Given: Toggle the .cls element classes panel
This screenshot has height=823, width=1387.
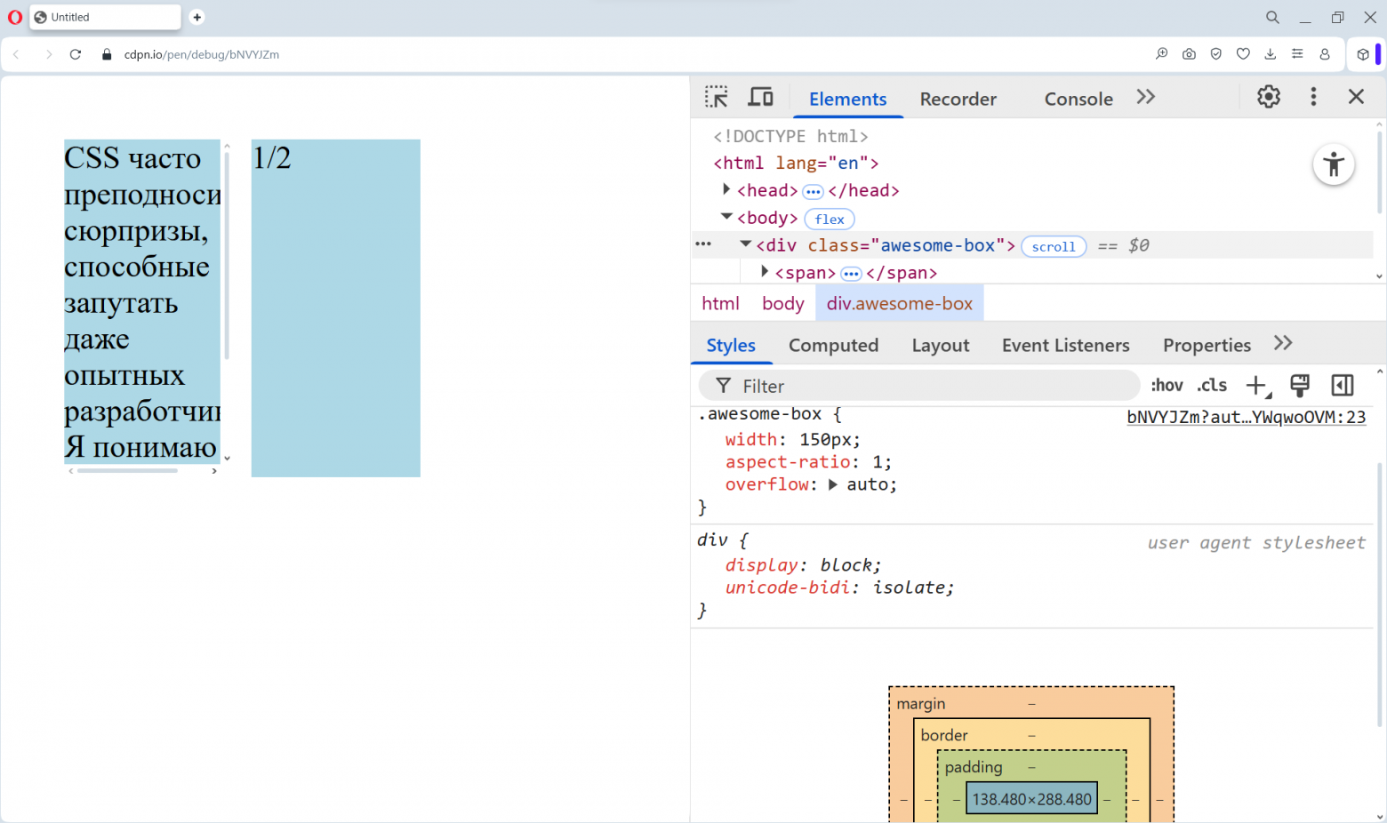Looking at the screenshot, I should [1212, 386].
